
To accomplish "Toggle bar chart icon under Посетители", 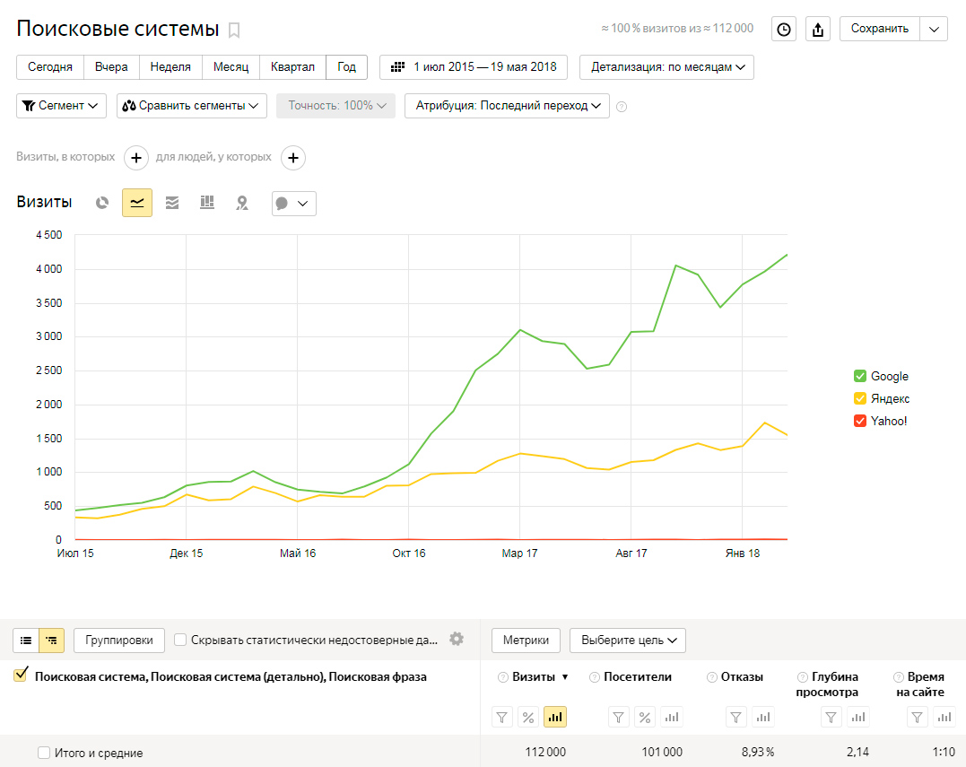I will [672, 717].
